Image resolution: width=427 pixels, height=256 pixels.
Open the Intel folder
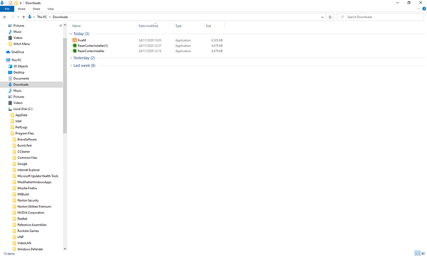click(18, 121)
